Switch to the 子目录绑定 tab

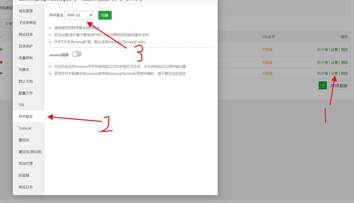[27, 23]
